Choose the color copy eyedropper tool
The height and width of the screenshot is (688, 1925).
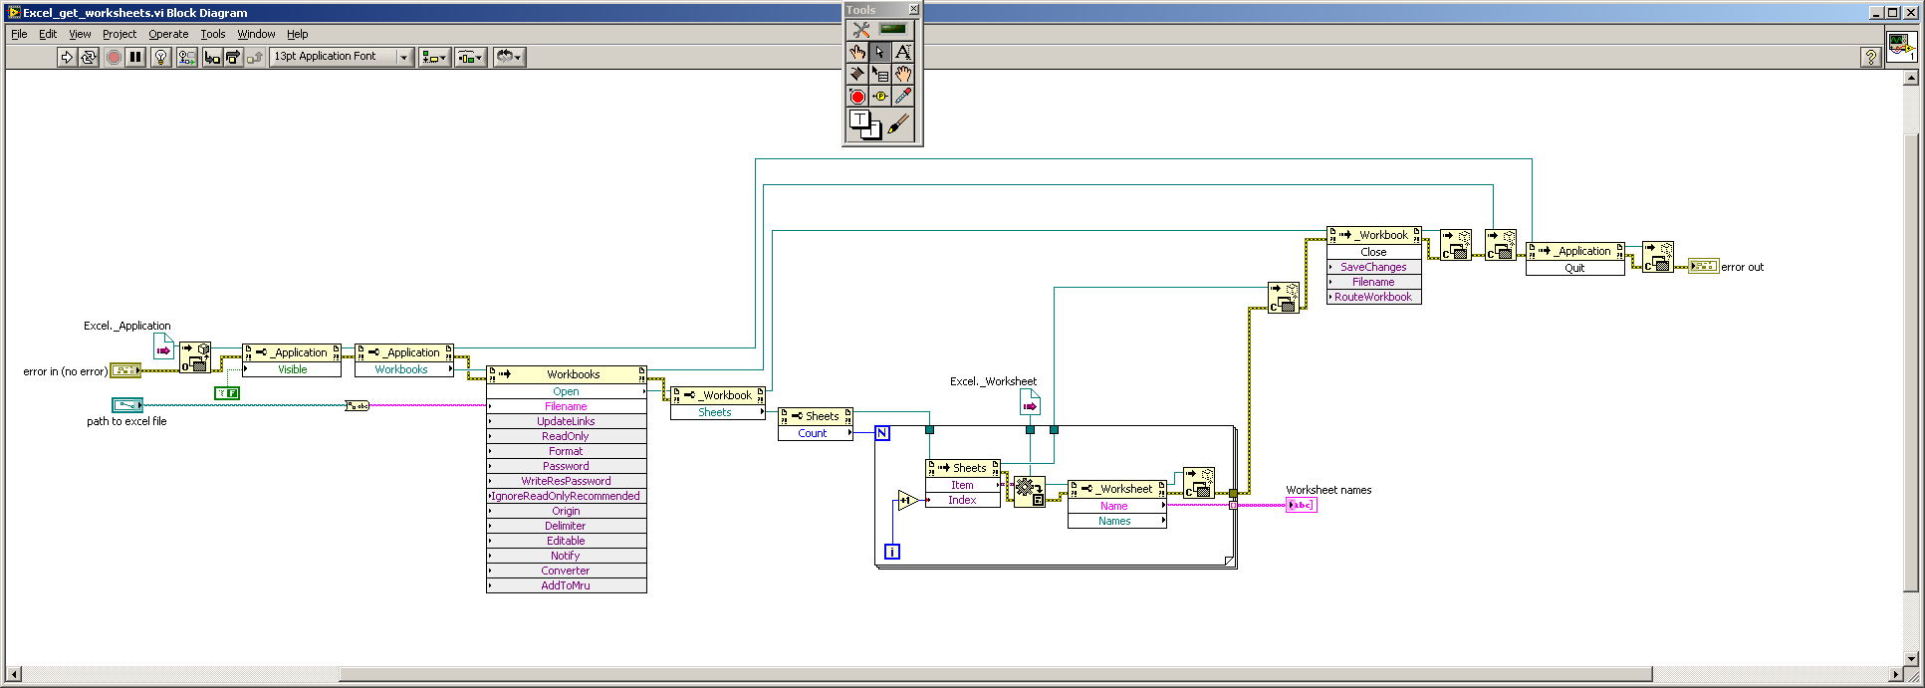pyautogui.click(x=902, y=96)
